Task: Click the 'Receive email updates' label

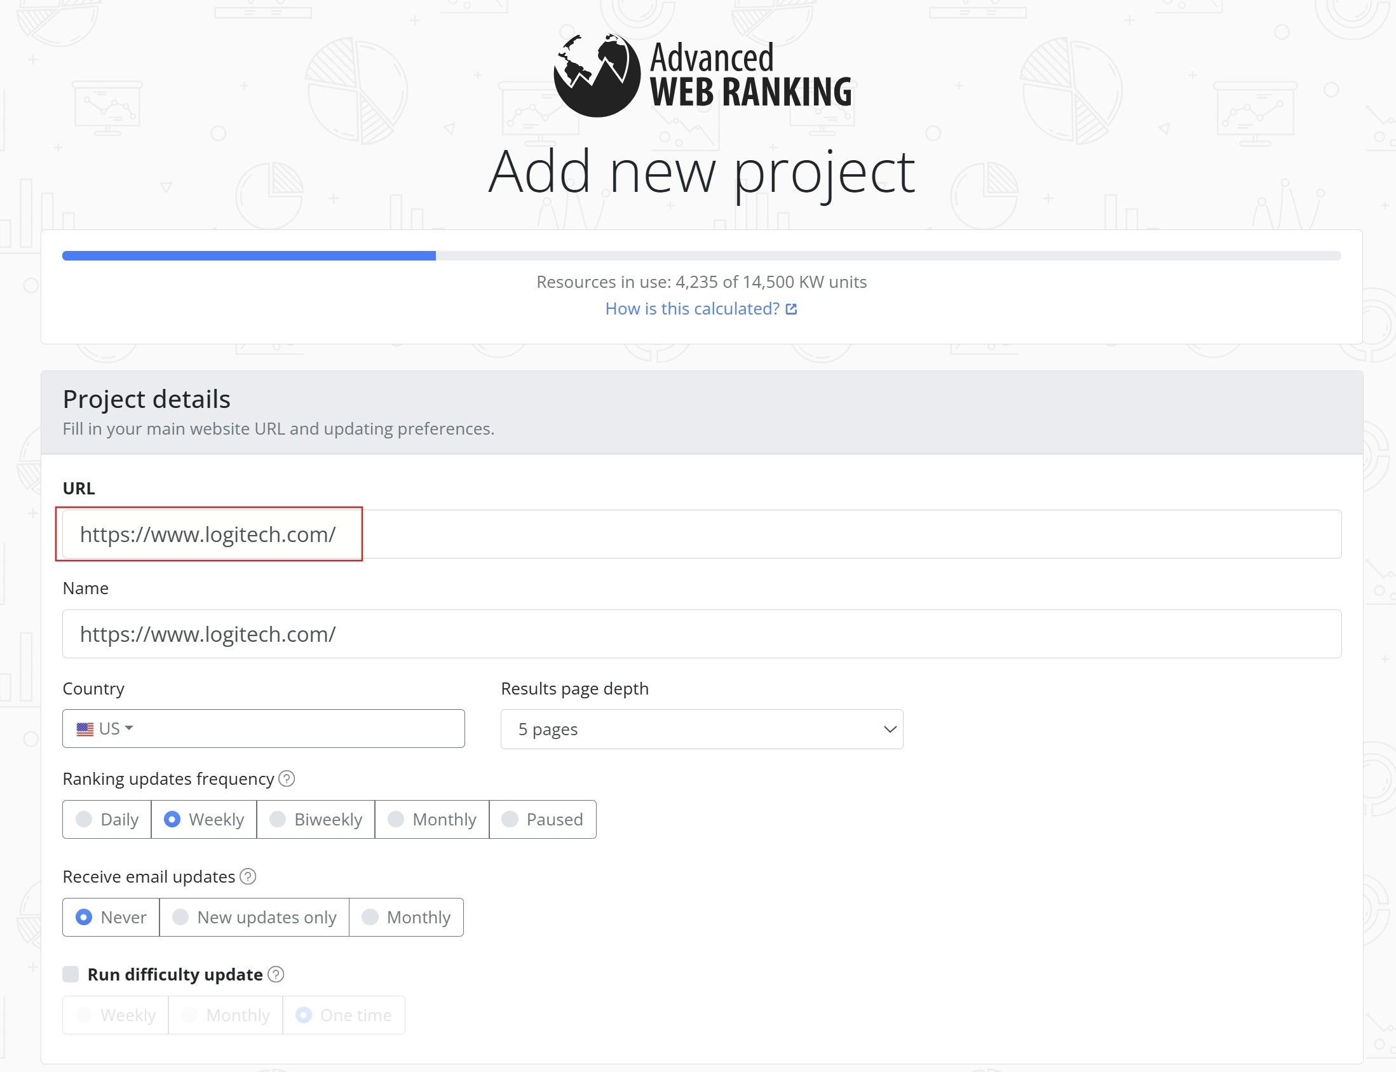Action: pyautogui.click(x=149, y=877)
